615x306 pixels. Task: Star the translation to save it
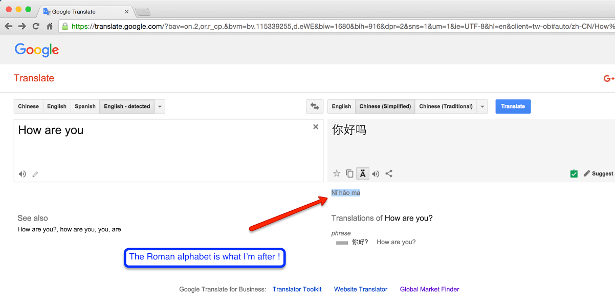(x=337, y=173)
